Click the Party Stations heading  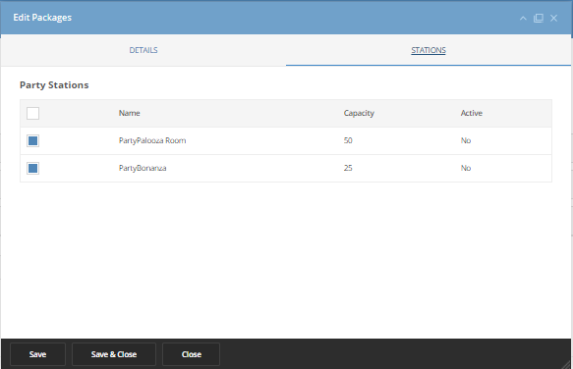click(54, 85)
